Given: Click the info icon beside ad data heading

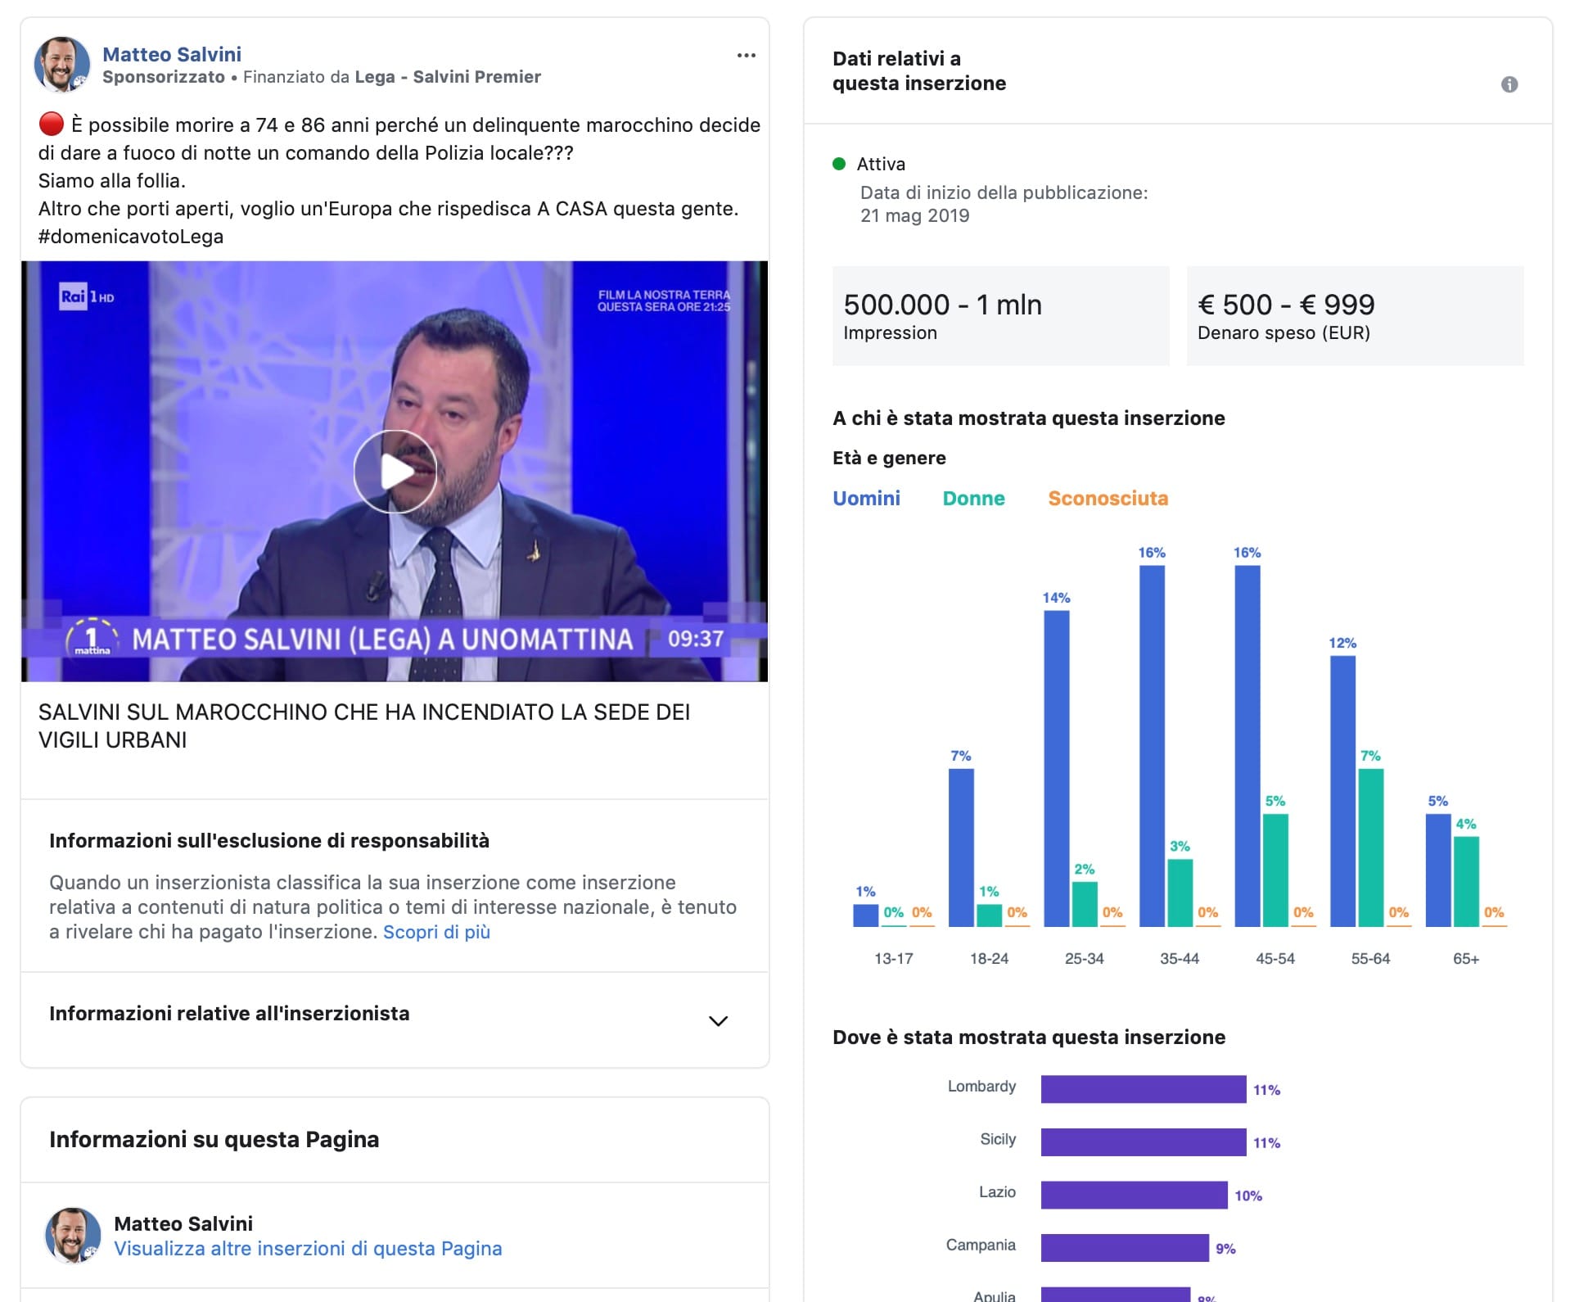Looking at the screenshot, I should (x=1509, y=84).
